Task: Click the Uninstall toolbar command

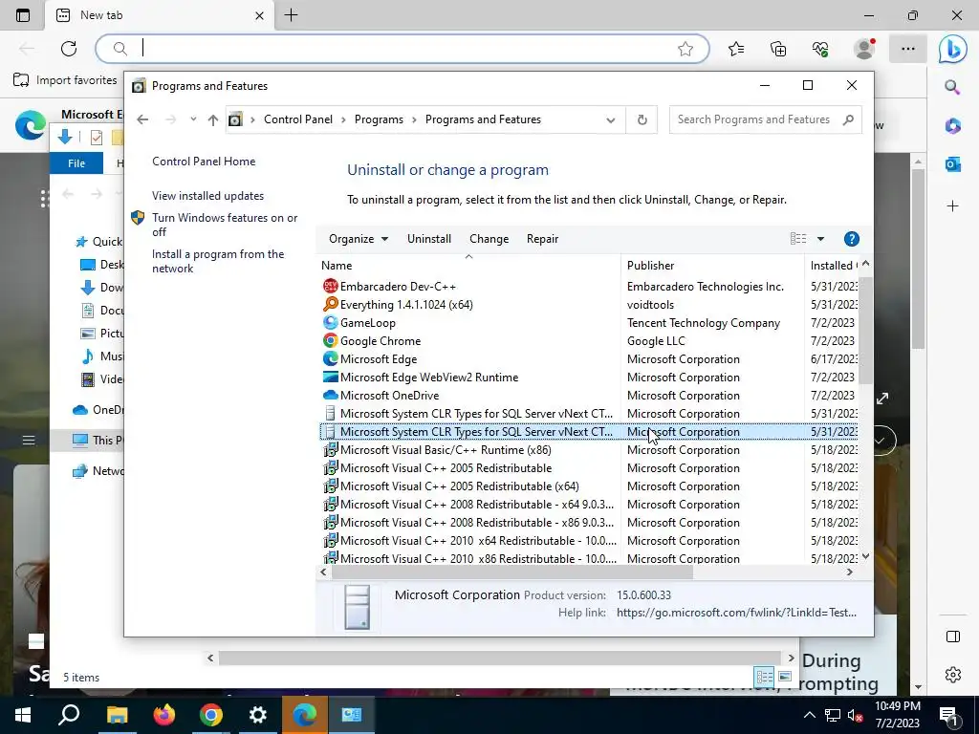Action: pyautogui.click(x=429, y=239)
